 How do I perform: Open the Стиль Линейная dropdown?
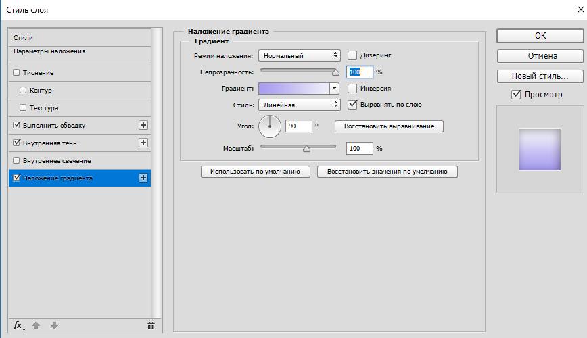[x=299, y=105]
